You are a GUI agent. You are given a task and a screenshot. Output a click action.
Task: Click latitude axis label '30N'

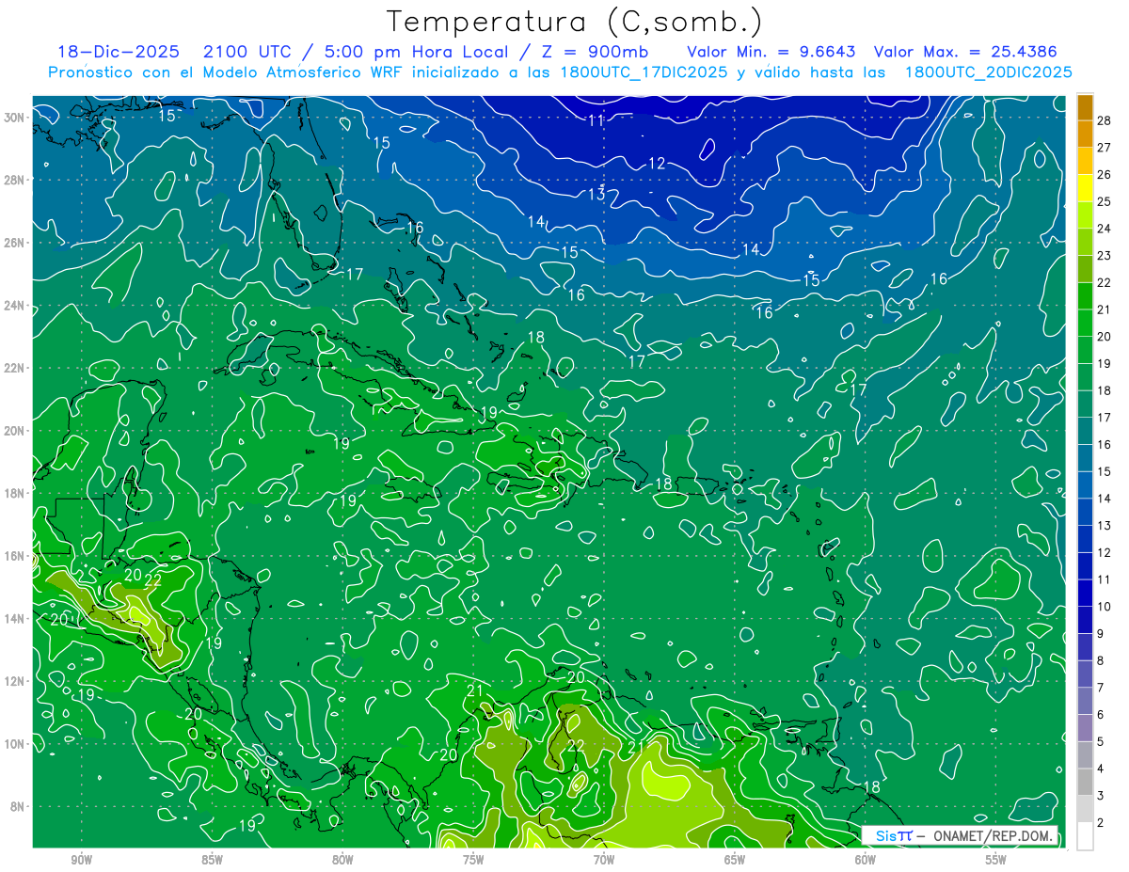click(x=14, y=118)
